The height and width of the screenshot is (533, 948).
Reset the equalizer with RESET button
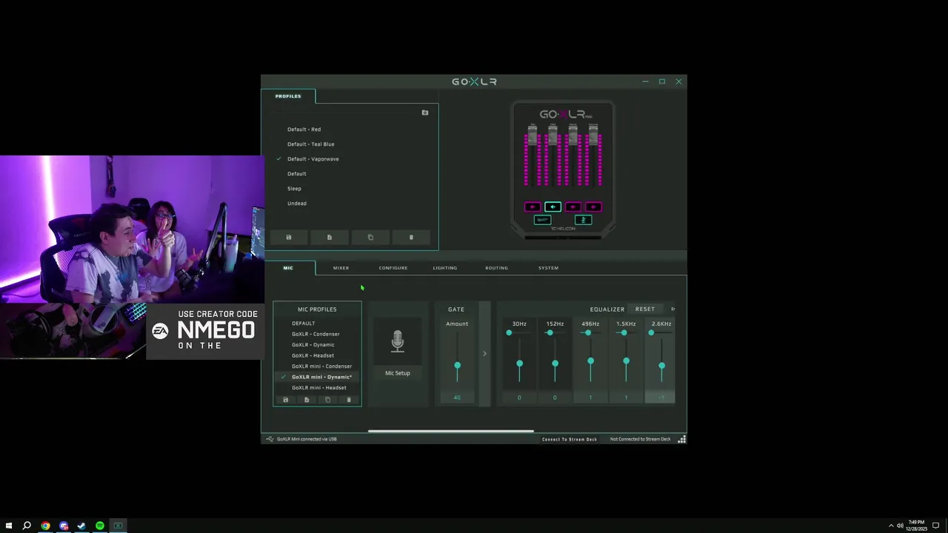coord(645,309)
